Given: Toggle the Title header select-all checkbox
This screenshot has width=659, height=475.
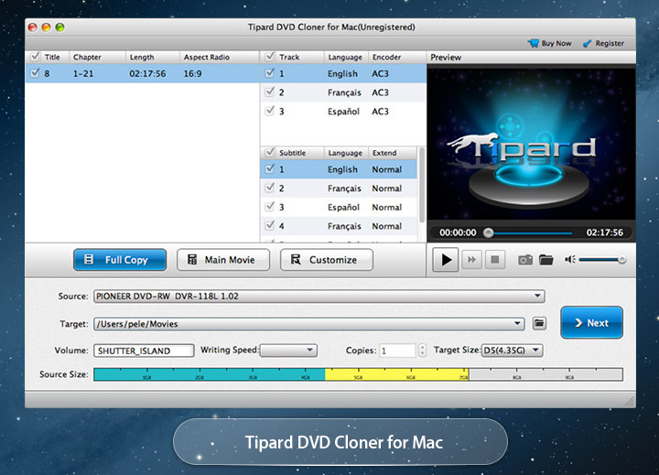Looking at the screenshot, I should click(36, 57).
